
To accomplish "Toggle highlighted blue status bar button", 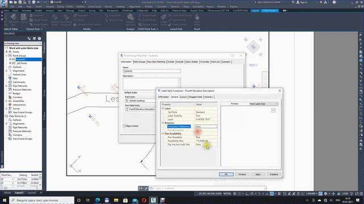I will [x=272, y=194].
